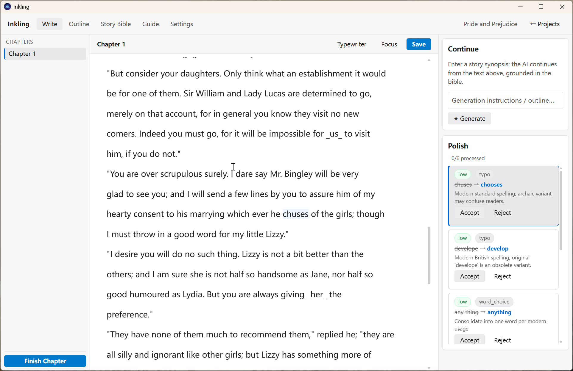Accept the develope to develop suggestion

coord(469,276)
